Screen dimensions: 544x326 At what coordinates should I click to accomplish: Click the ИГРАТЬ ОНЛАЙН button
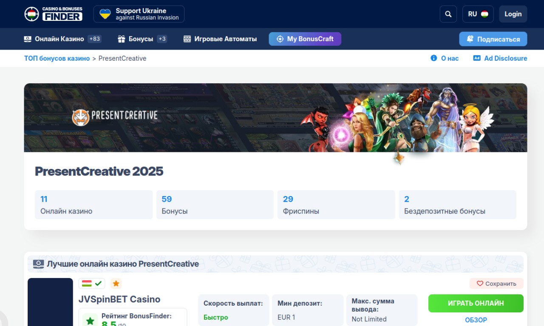pyautogui.click(x=476, y=304)
